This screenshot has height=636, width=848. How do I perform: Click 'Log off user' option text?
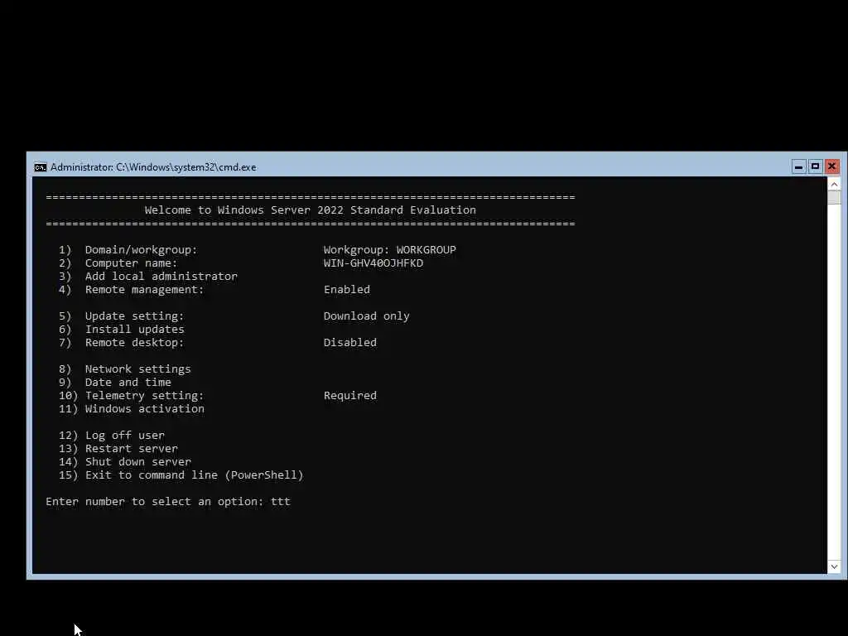pos(124,436)
